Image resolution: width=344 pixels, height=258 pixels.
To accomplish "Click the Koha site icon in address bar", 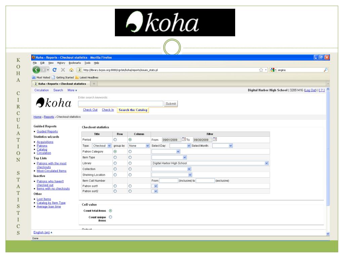I will tap(80, 70).
